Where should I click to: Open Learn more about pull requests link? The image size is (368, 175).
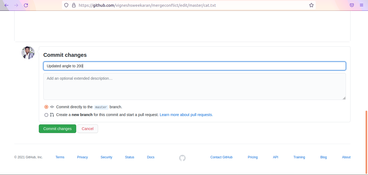tap(186, 115)
